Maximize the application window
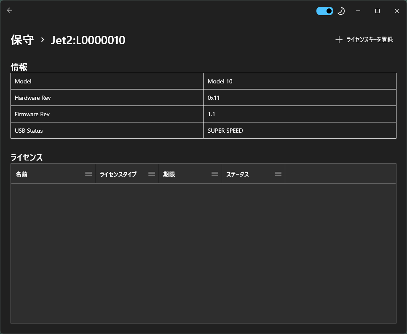 click(x=378, y=11)
